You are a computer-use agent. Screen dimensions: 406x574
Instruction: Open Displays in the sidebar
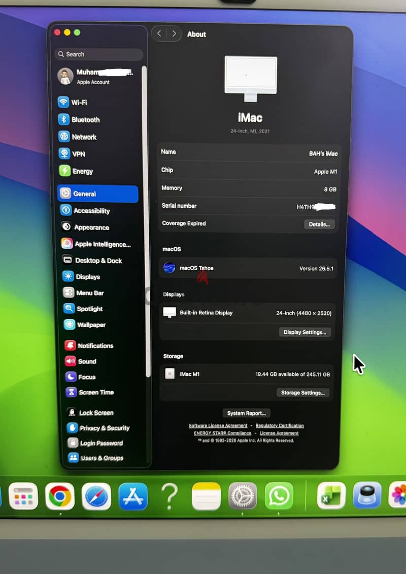point(81,276)
